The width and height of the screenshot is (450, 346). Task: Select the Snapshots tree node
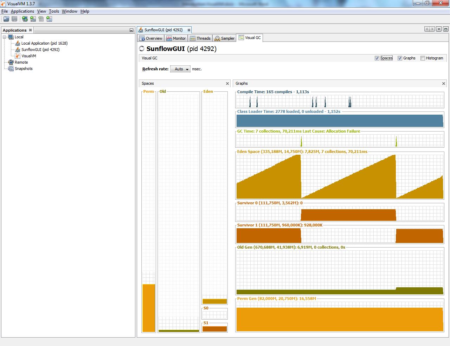[24, 69]
